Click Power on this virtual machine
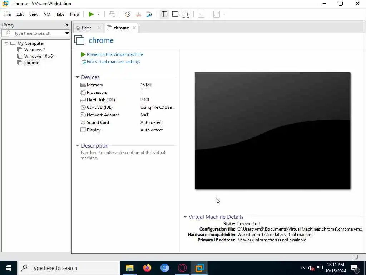366x275 pixels. pos(115,54)
